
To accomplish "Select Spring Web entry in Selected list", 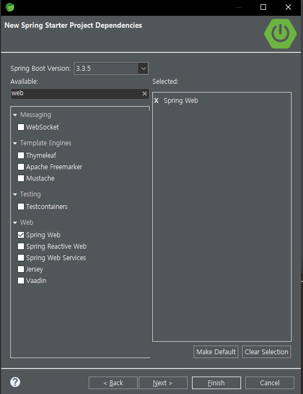I will 181,101.
